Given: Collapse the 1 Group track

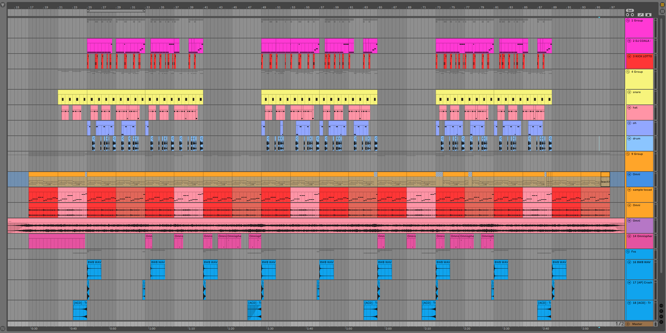Looking at the screenshot, I should 628,21.
